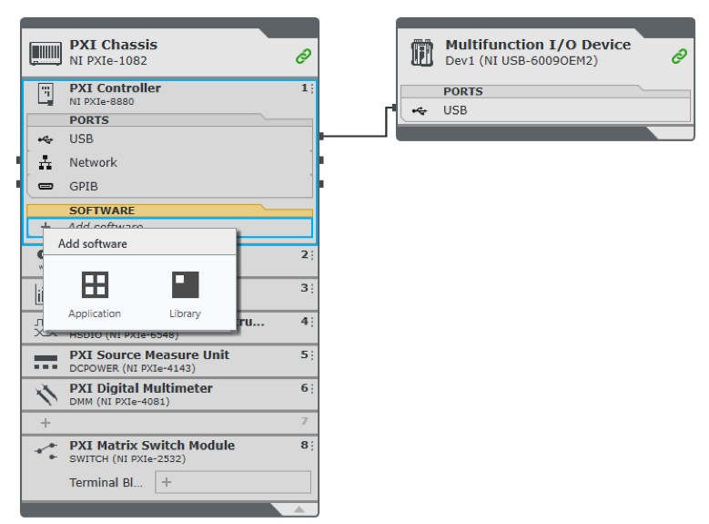Select the Network port row
Viewport: 709px width, 524px height.
click(x=169, y=162)
